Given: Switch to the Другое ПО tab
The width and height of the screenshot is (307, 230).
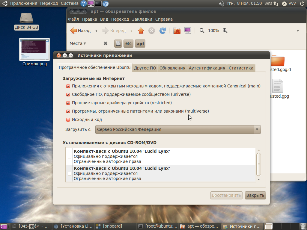Looking at the screenshot, I should click(145, 68).
